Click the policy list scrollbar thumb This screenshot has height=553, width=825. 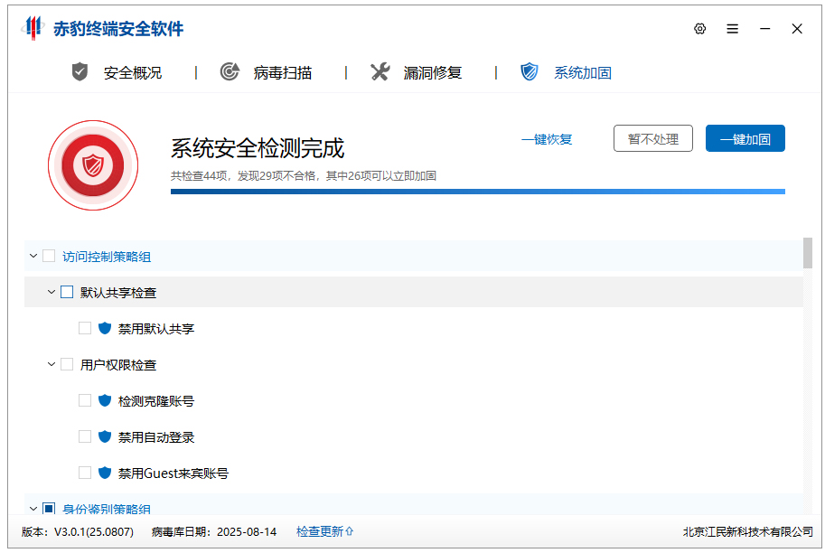808,253
